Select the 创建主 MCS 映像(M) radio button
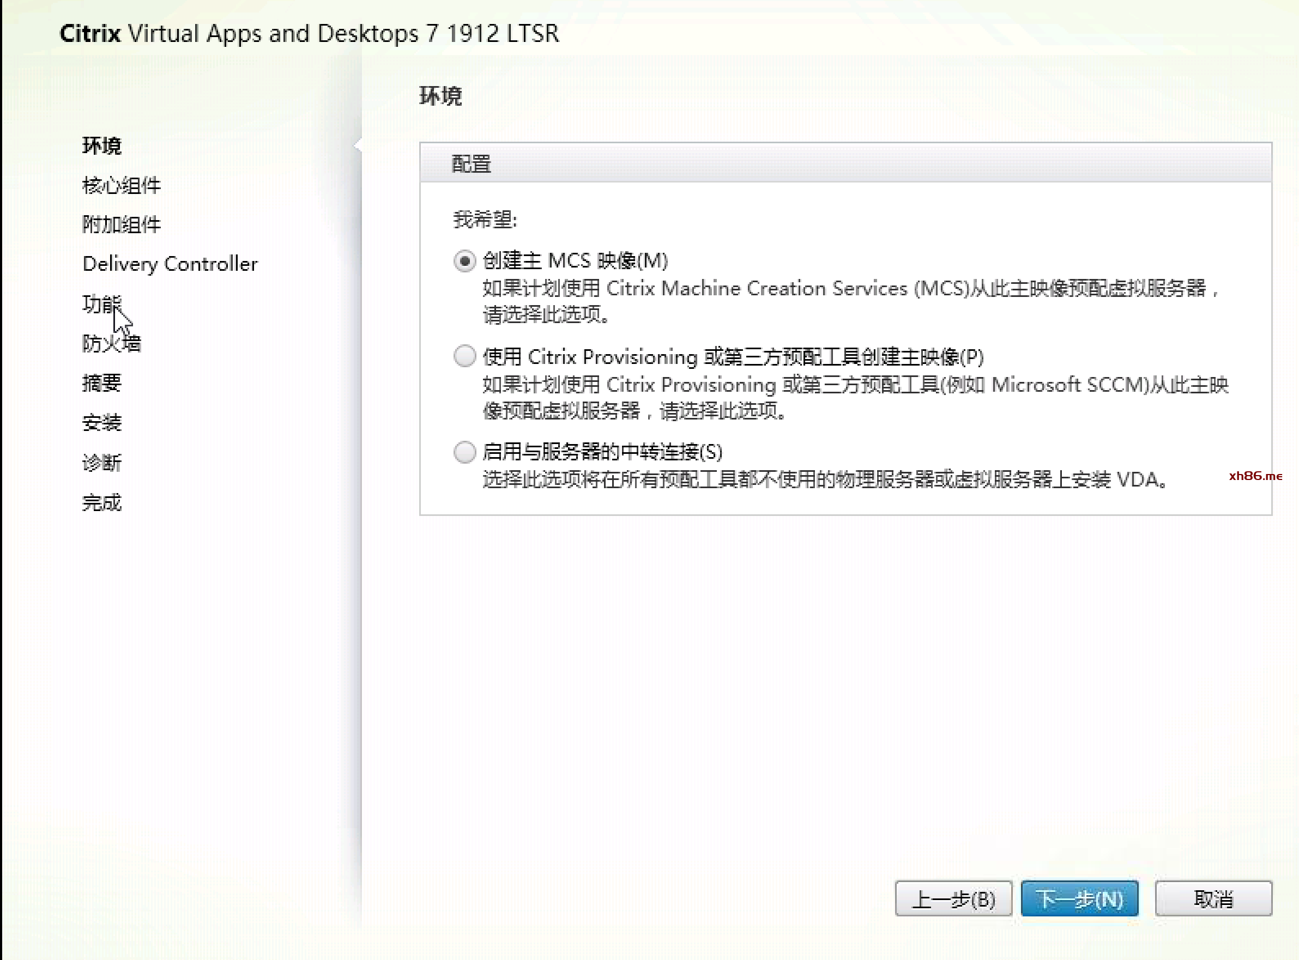 464,261
